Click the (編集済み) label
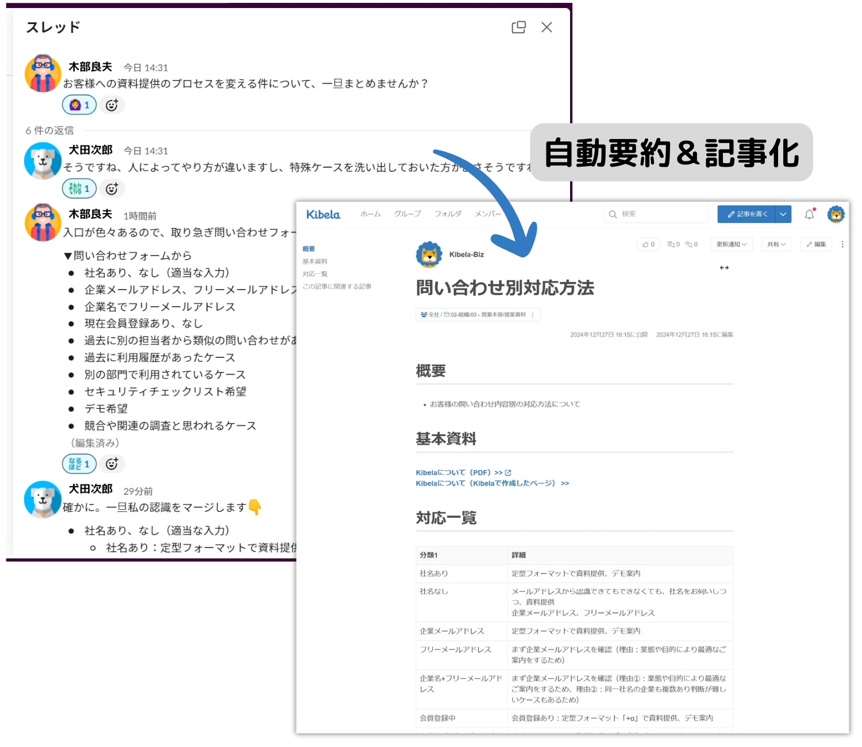Screen dimensions: 862x747 pos(95,443)
